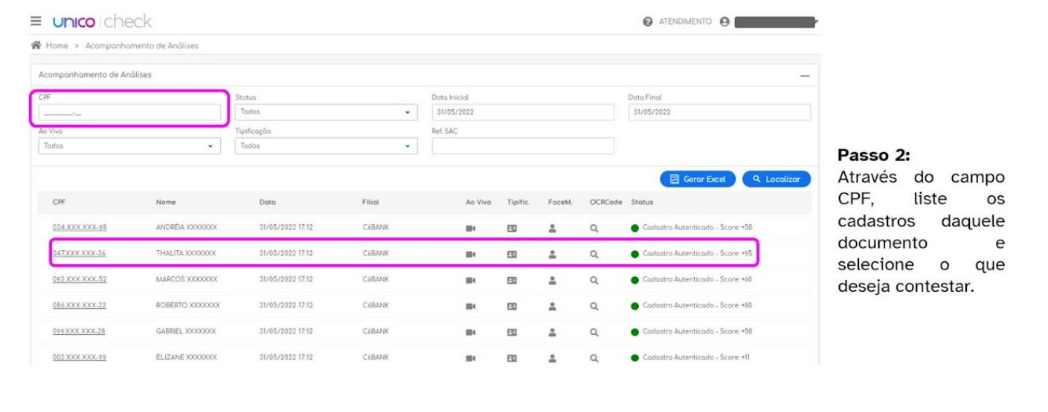1048x412 pixels.
Task: Open Ao Vivo video icon for MARCOS row
Action: pyautogui.click(x=471, y=280)
